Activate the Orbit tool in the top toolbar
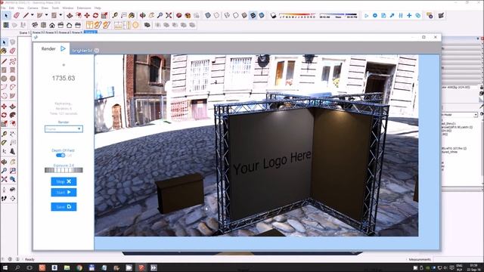Viewport: 484px width, 272px height. [x=143, y=15]
